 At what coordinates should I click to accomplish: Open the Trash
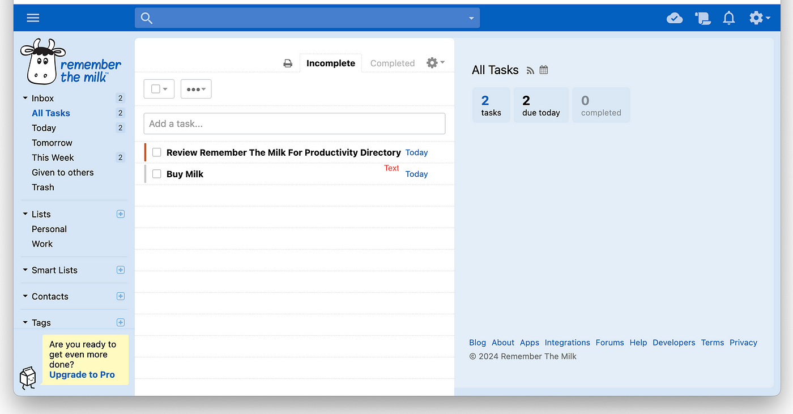coord(43,187)
